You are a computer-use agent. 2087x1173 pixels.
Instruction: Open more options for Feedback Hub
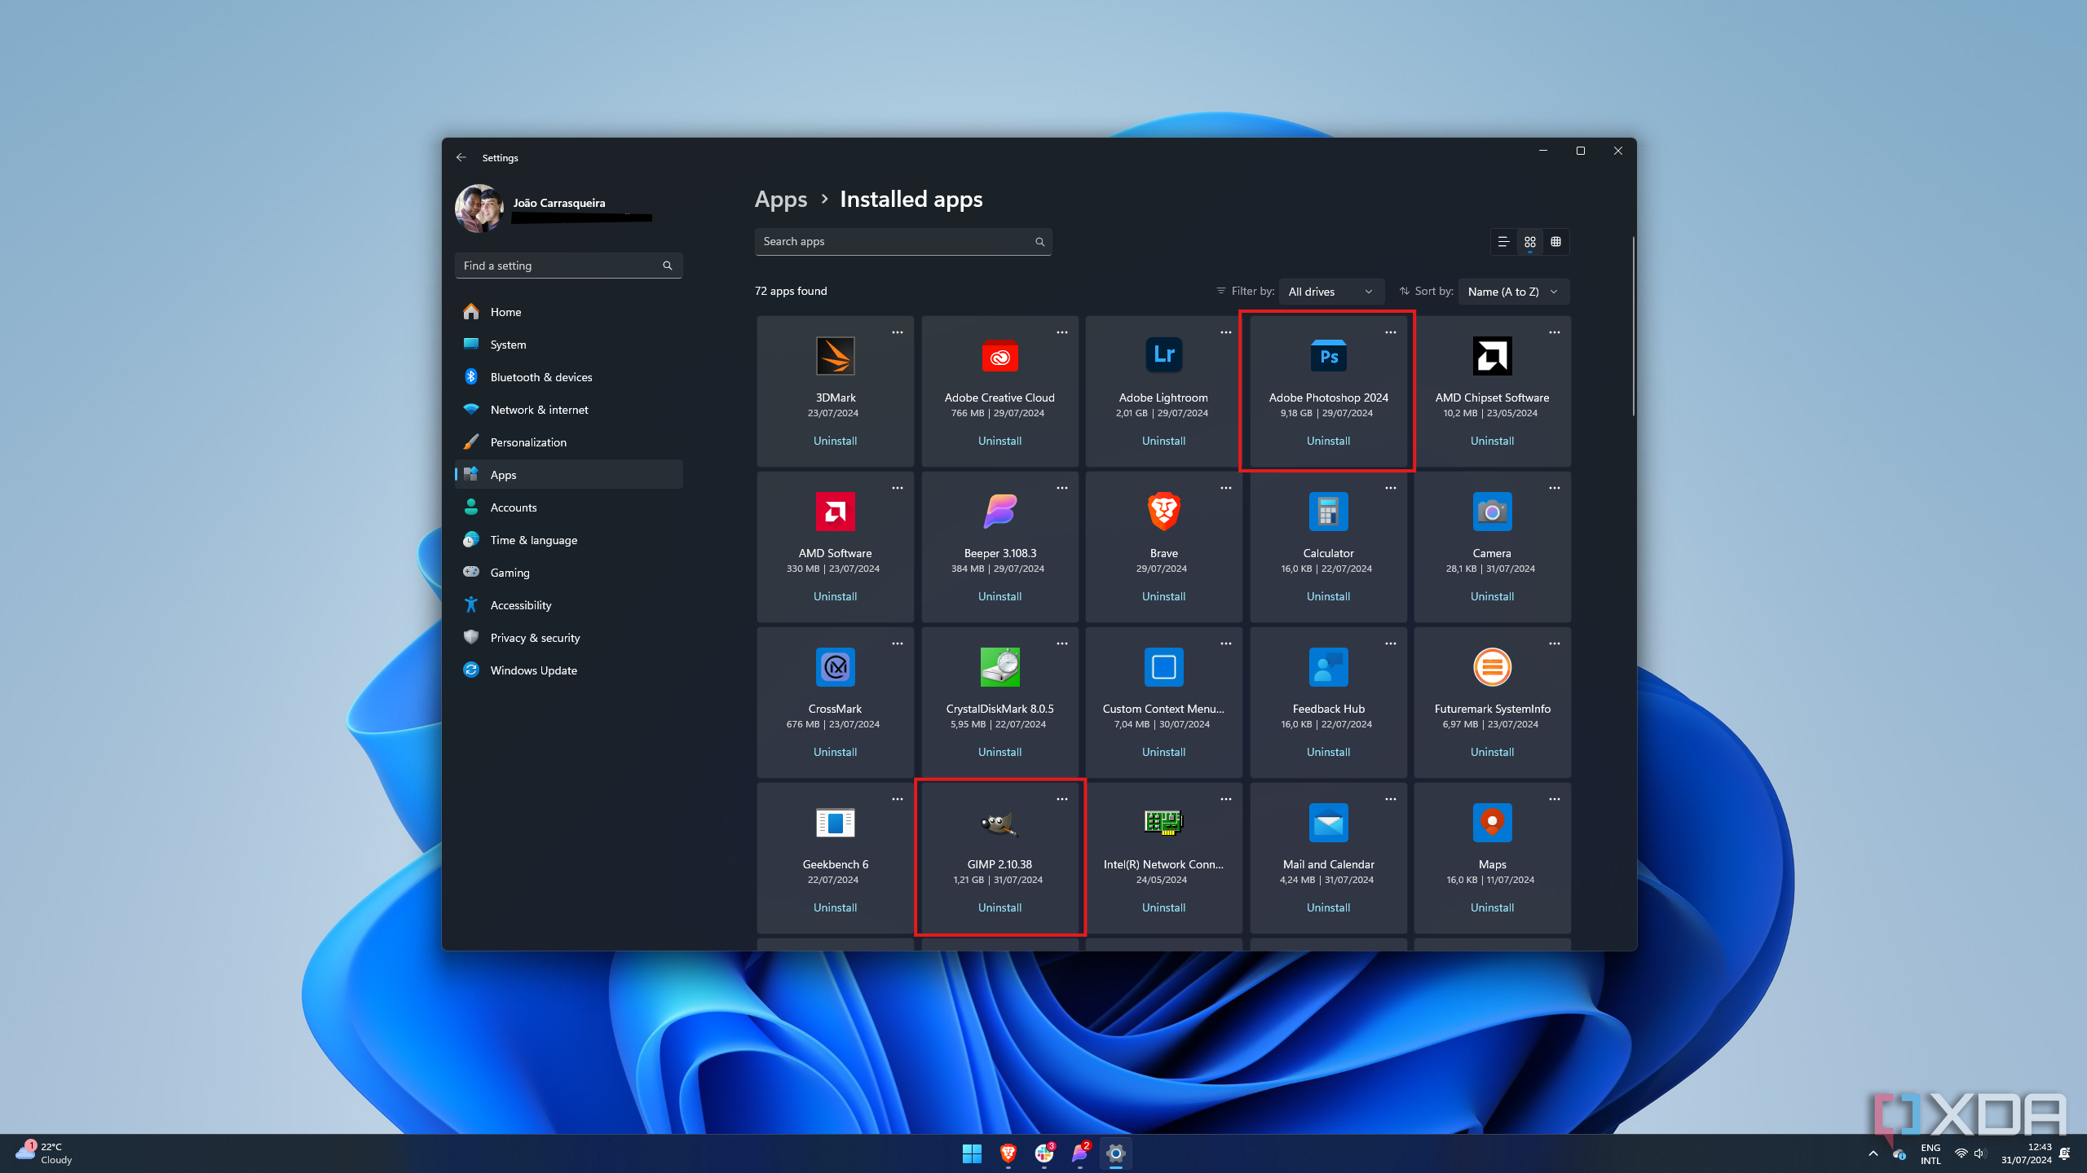(x=1390, y=644)
